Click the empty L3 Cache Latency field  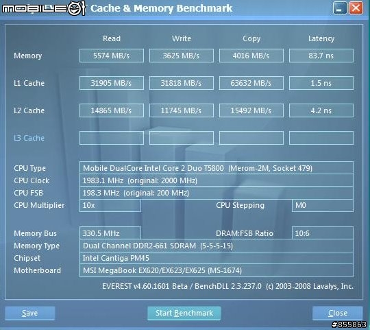click(x=321, y=138)
